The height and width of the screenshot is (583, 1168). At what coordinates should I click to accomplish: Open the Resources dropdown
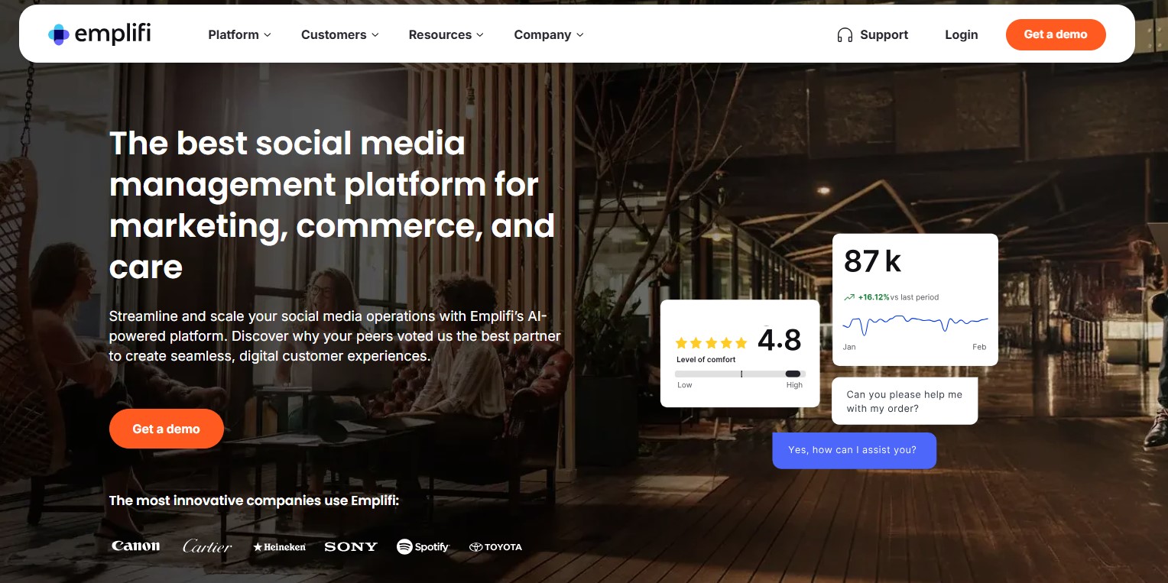[x=446, y=34]
